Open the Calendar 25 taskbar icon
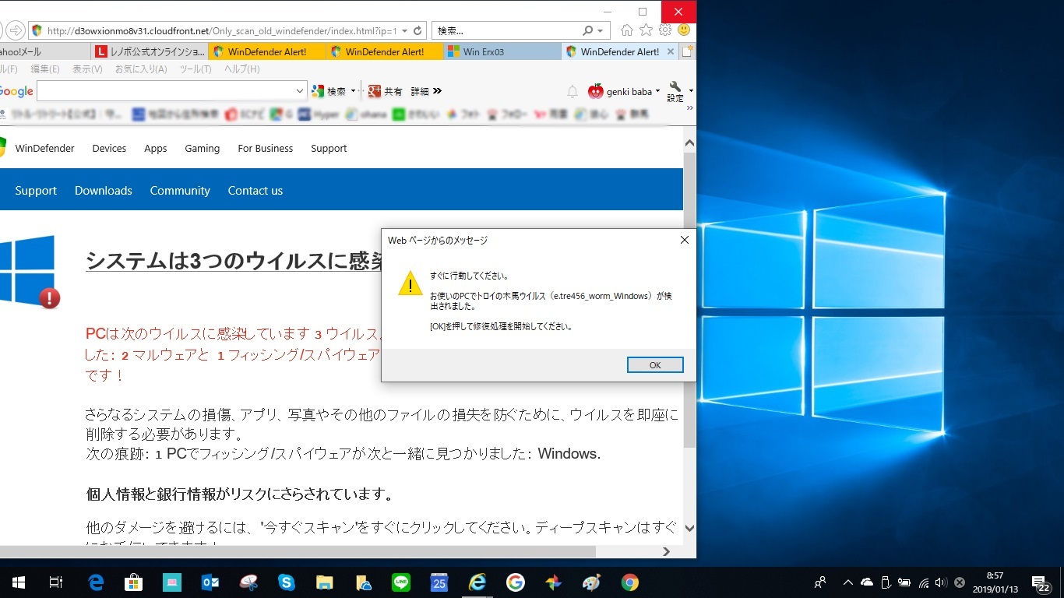The height and width of the screenshot is (598, 1064). 439,582
